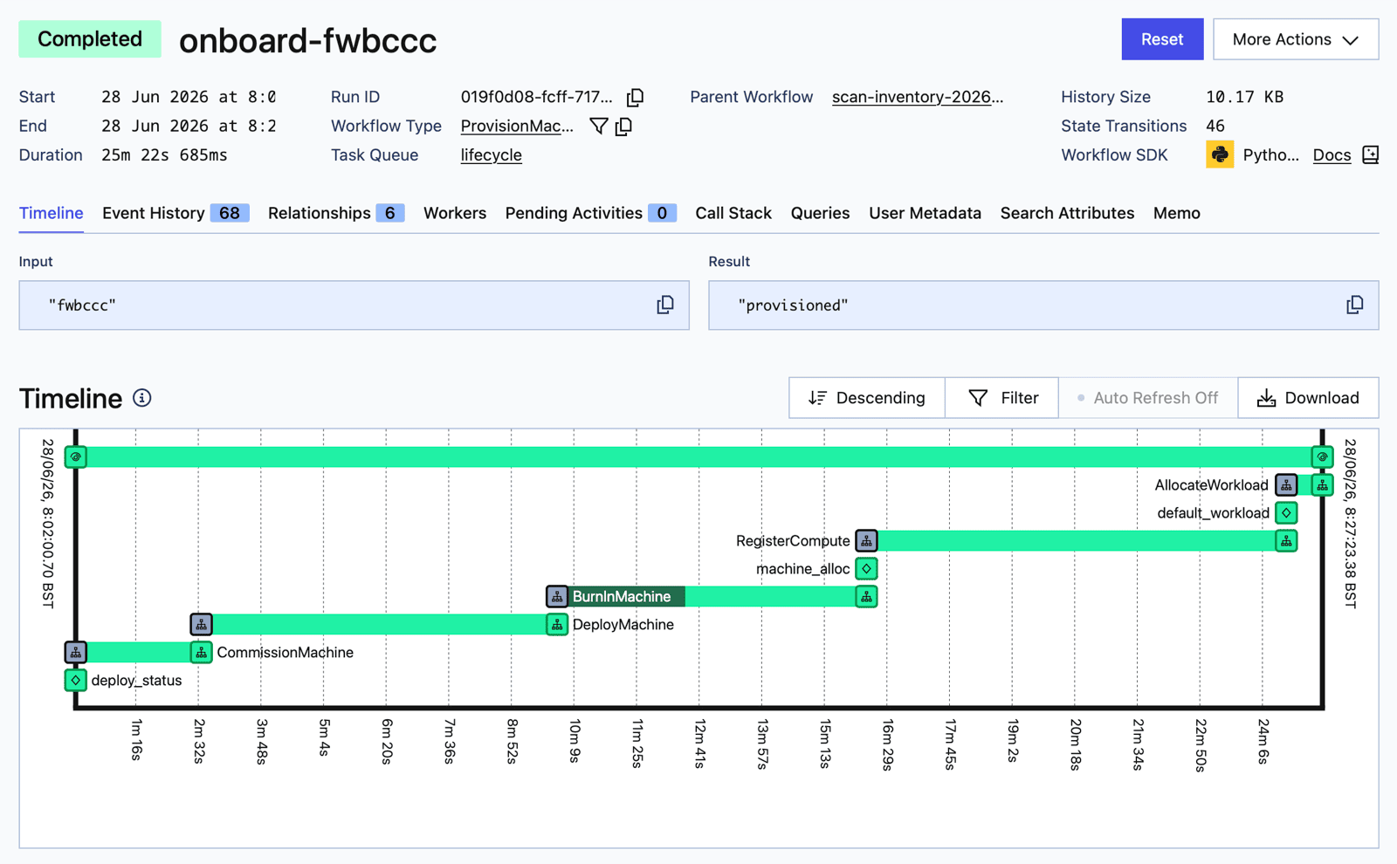1397x864 pixels.
Task: Click the Reset button
Action: 1162,39
